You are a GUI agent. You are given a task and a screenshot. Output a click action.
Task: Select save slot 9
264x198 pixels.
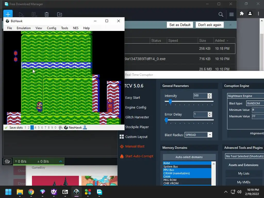tap(52, 128)
